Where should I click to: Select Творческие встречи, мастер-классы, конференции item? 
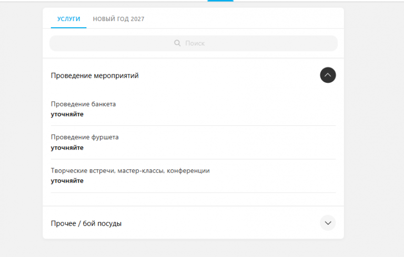tap(130, 170)
